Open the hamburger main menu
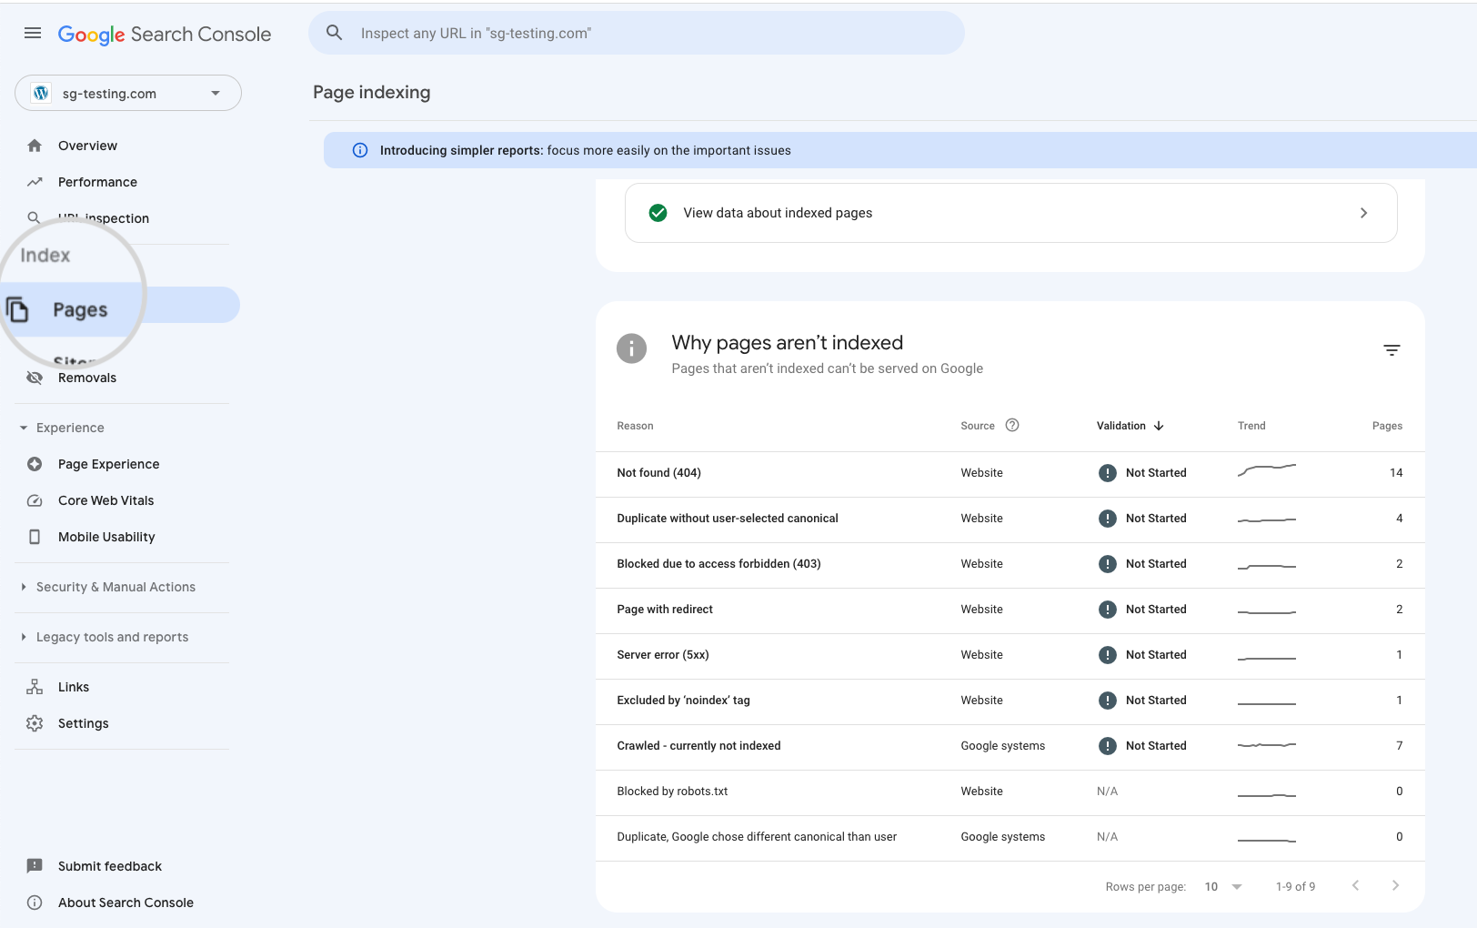Screen dimensions: 1477x928 click(x=33, y=33)
